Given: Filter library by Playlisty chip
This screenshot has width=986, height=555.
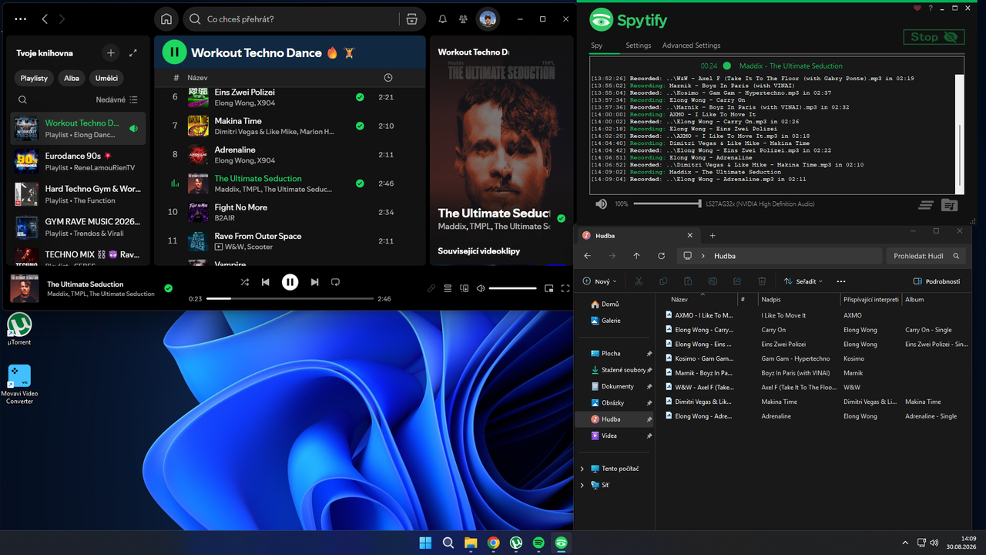Looking at the screenshot, I should [x=34, y=78].
